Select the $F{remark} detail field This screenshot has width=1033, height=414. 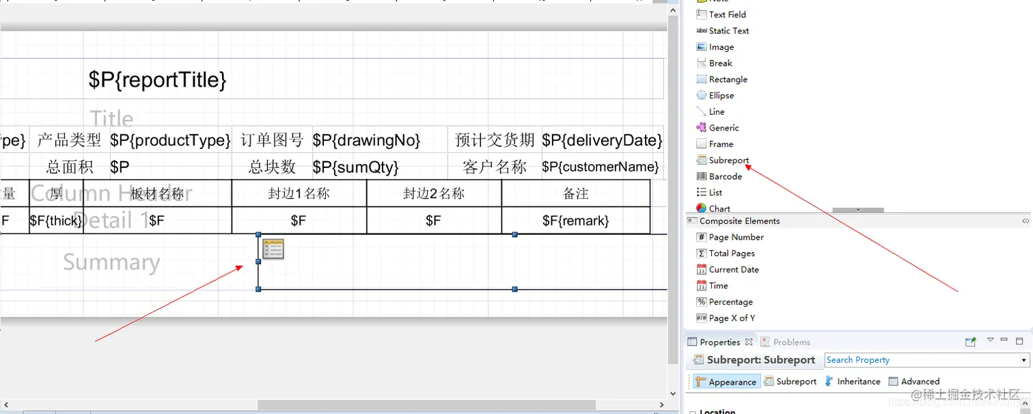pos(575,220)
